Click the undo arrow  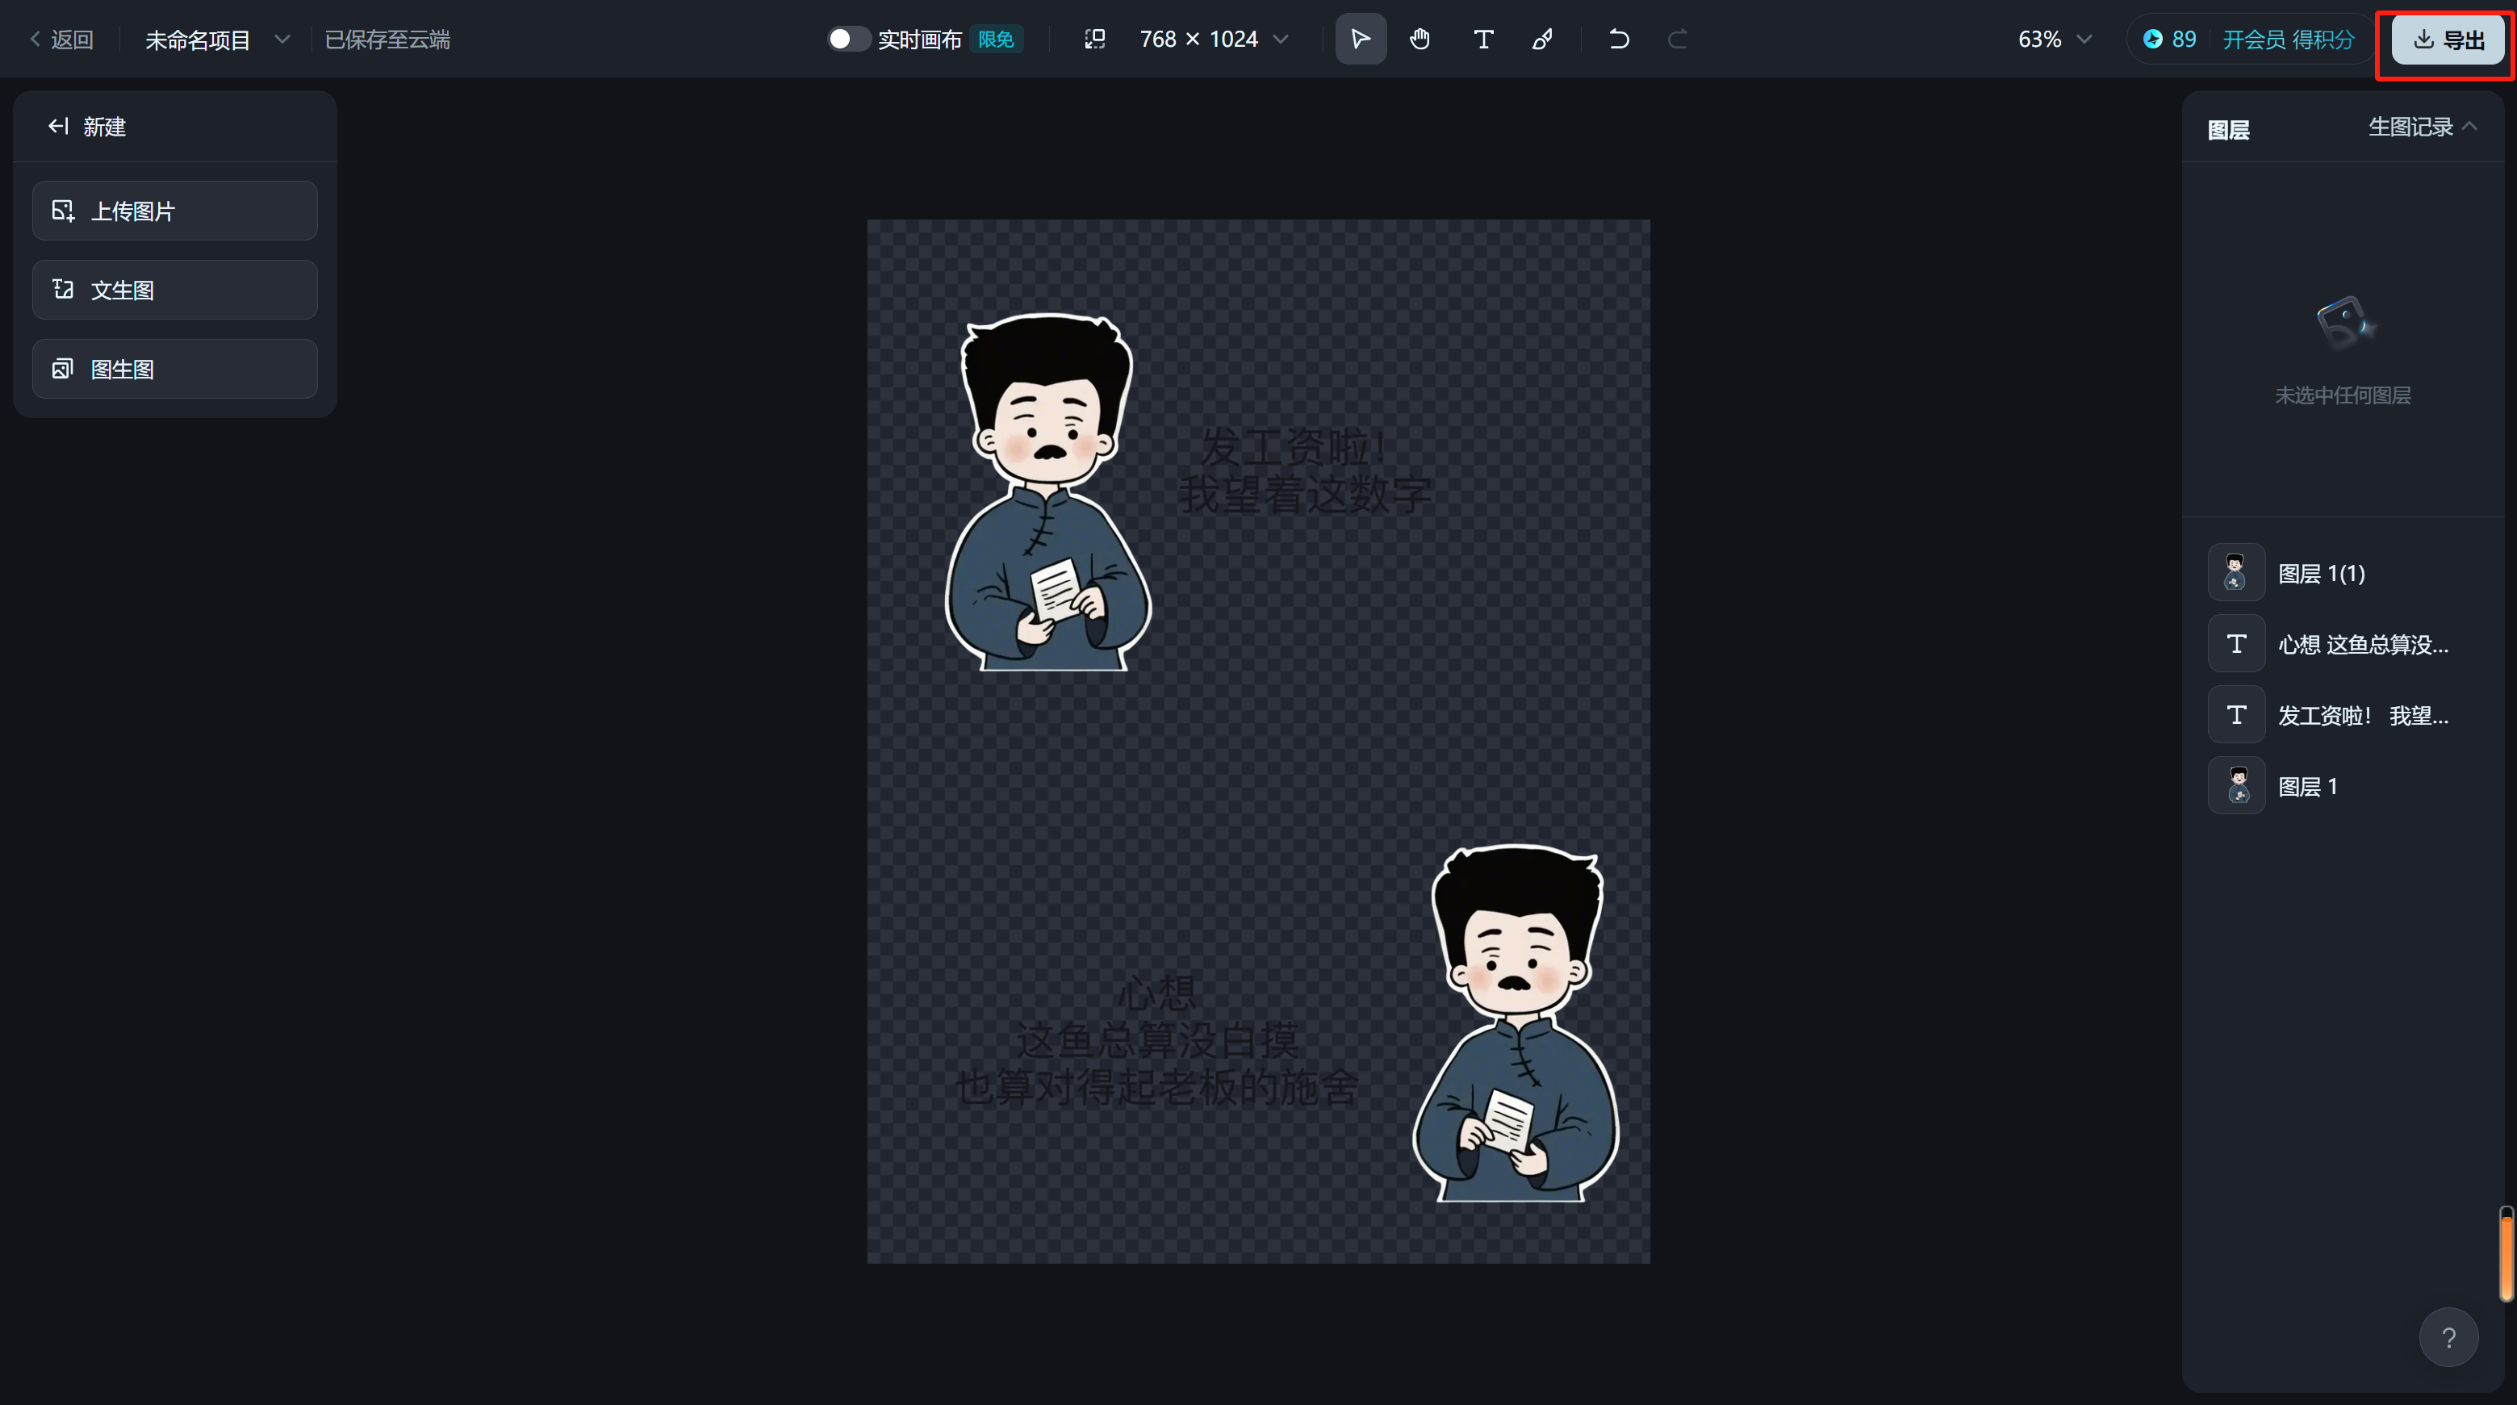click(1618, 39)
